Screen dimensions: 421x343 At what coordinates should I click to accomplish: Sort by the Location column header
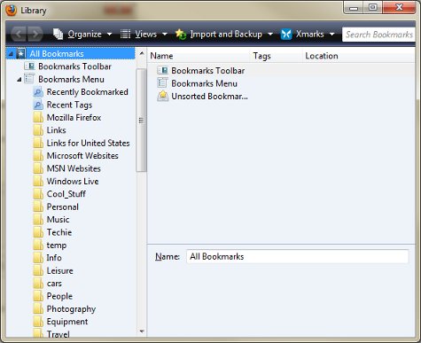[x=359, y=56]
